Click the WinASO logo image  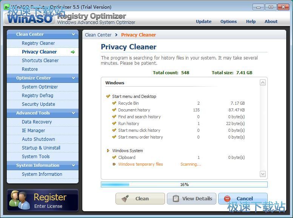pyautogui.click(x=30, y=18)
